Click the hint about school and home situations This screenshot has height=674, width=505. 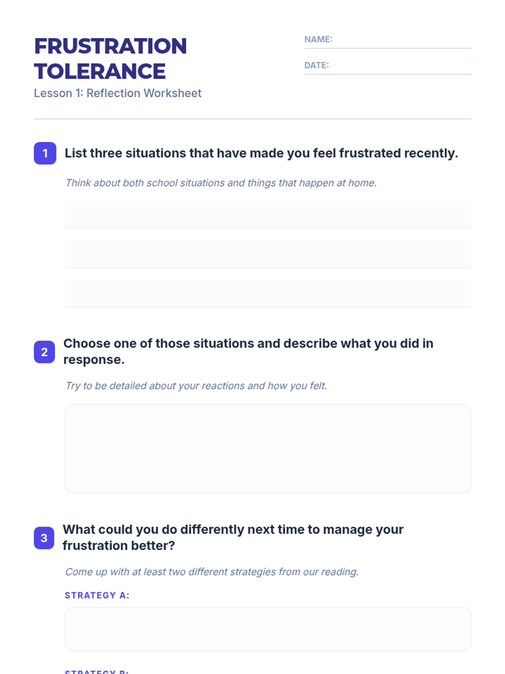click(221, 183)
